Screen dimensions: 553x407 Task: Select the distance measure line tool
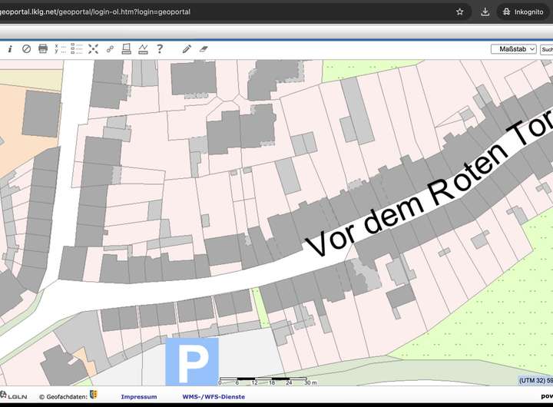[143, 48]
